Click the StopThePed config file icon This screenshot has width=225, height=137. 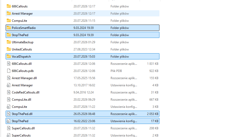pos(8,121)
